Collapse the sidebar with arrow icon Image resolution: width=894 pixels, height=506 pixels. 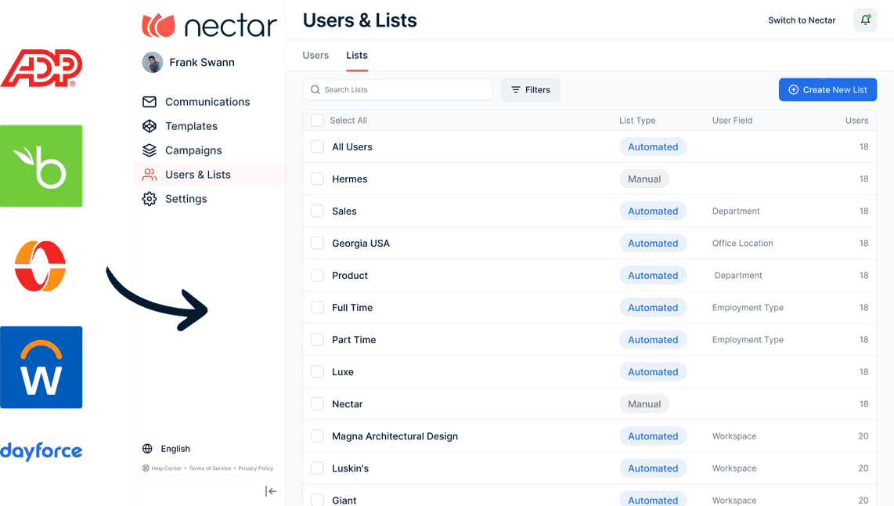coord(270,491)
